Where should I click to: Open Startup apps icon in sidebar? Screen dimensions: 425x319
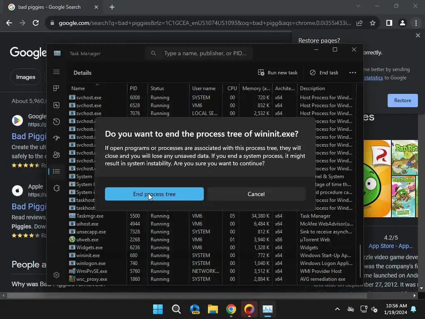point(56,138)
